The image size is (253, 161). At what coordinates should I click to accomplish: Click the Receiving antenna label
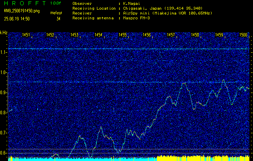[93, 18]
